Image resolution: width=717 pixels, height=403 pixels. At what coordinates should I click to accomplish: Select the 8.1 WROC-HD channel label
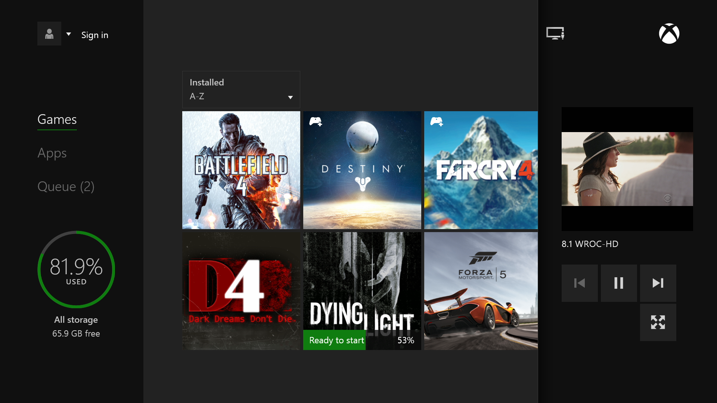pos(590,244)
